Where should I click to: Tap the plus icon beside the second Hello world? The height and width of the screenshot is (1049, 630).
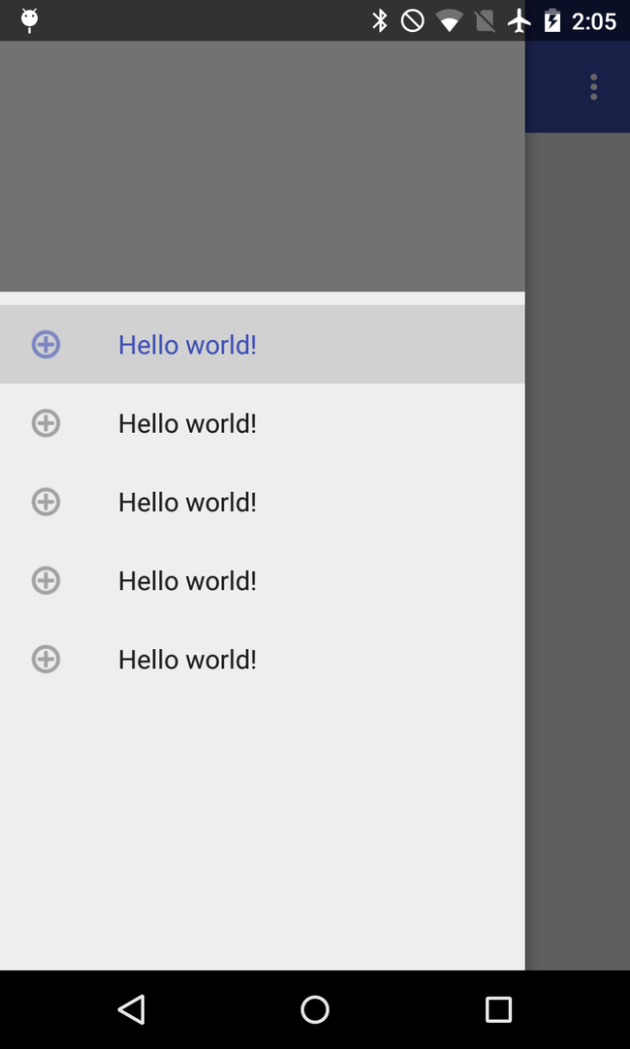point(46,423)
